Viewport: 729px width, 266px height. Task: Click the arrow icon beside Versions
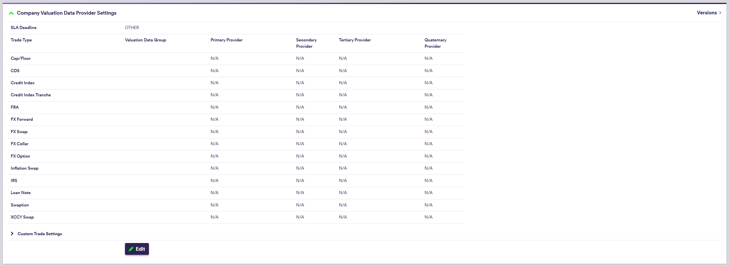coord(720,13)
